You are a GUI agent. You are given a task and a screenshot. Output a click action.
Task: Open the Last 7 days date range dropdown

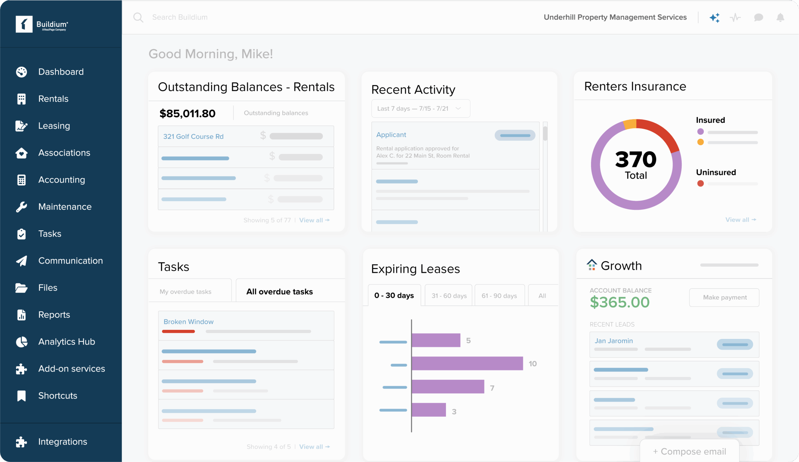420,108
